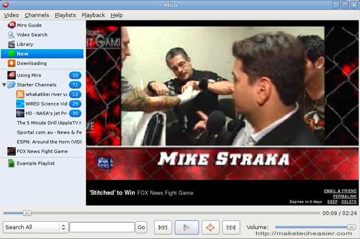This screenshot has width=360, height=239.
Task: Select the Video Search label
Action: click(x=32, y=35)
